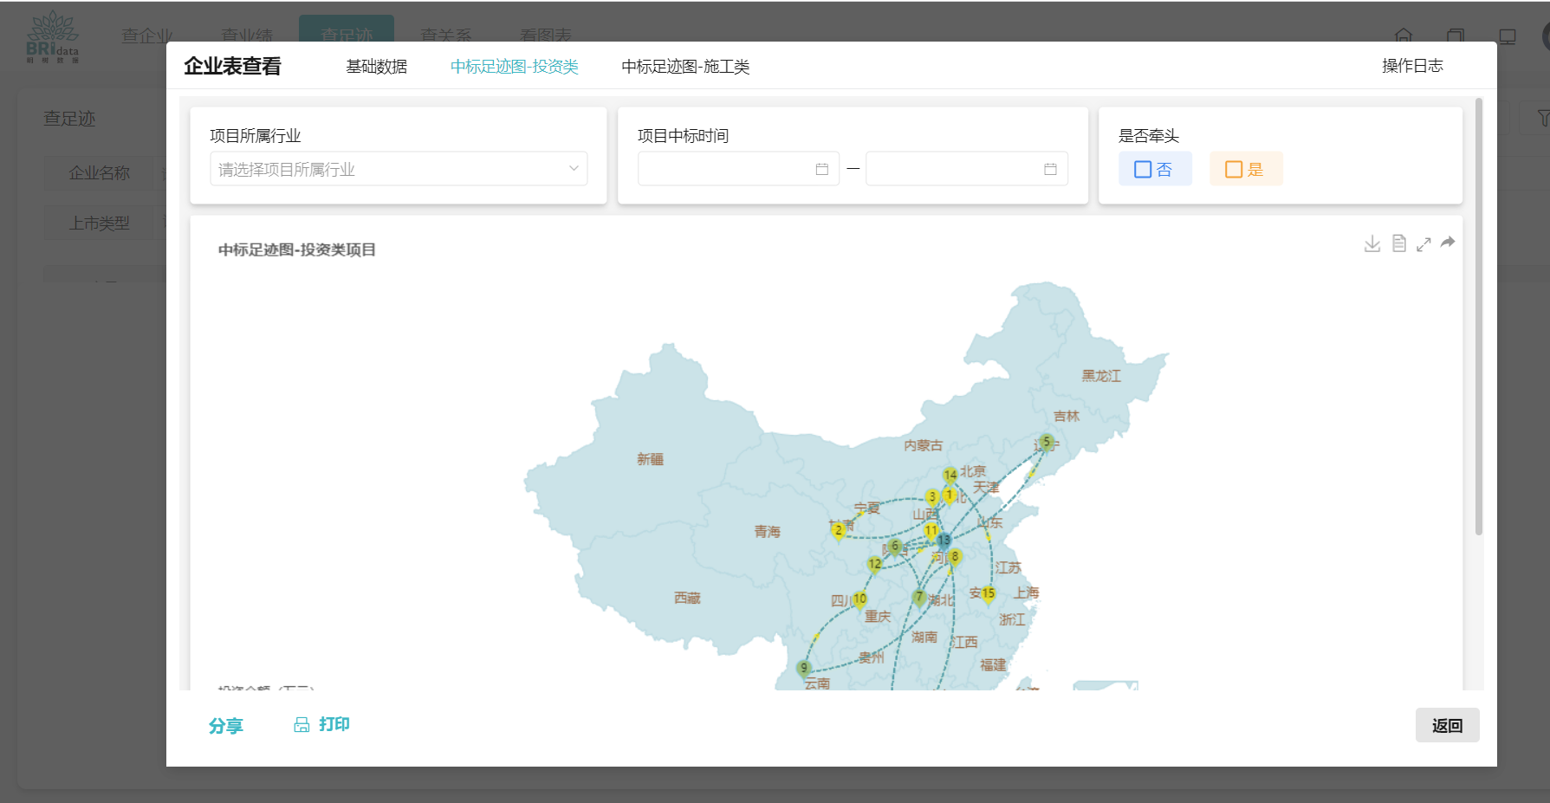1550x803 pixels.
Task: Click the BRI data logo in background
Action: (53, 36)
